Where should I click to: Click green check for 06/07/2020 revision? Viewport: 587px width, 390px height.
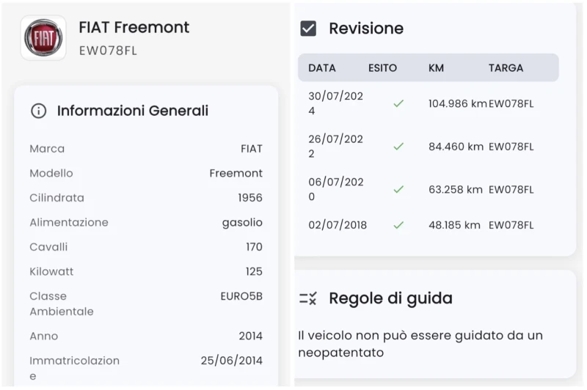[398, 189]
